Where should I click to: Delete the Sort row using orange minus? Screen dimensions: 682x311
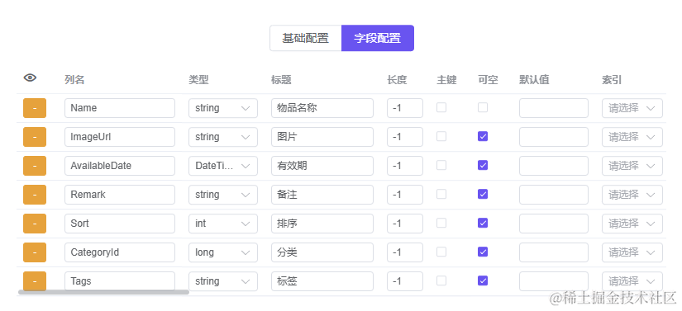35,224
